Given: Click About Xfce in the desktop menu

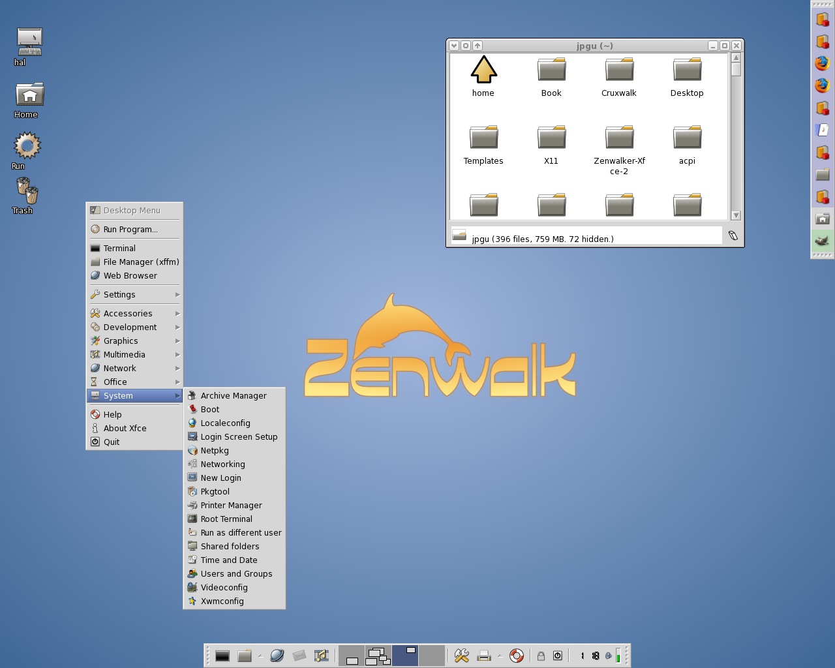Looking at the screenshot, I should click(125, 428).
